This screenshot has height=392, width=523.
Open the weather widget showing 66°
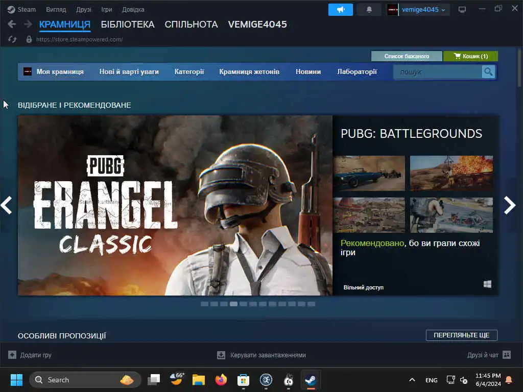click(176, 379)
